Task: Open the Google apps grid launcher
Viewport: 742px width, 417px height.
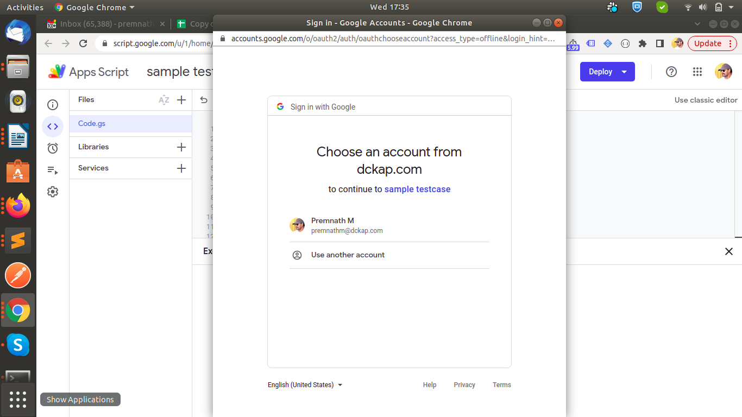Action: [697, 72]
